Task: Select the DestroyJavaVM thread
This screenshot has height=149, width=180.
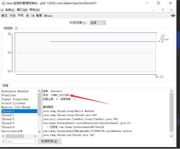Action: click(19, 131)
